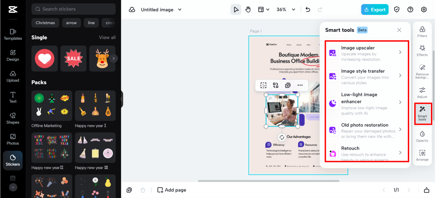Select the Christmas sticker tag
The image size is (435, 198).
click(45, 23)
